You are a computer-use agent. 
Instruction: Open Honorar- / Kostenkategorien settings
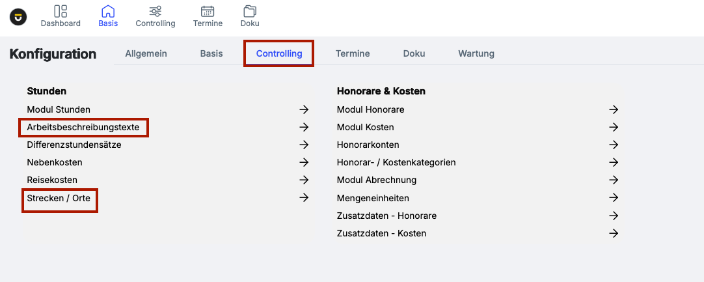(x=396, y=162)
